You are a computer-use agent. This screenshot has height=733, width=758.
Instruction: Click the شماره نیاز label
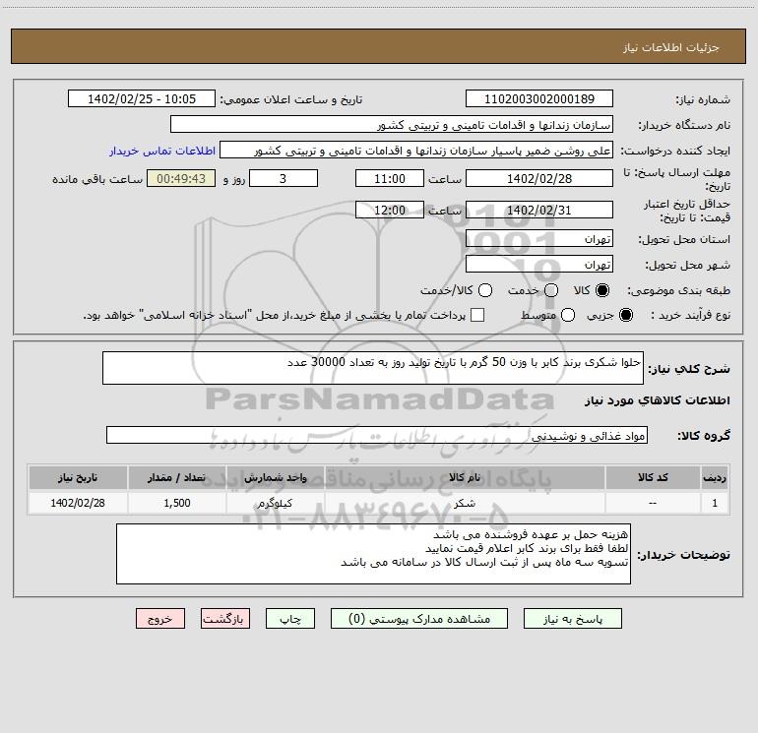703,99
